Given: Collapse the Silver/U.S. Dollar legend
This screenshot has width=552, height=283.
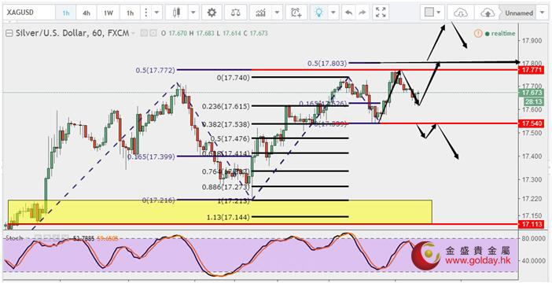Looking at the screenshot, I should 9,34.
